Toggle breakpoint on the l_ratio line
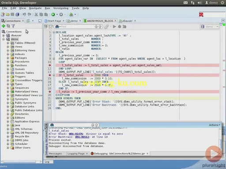This screenshot has width=226, height=169. coord(50,92)
